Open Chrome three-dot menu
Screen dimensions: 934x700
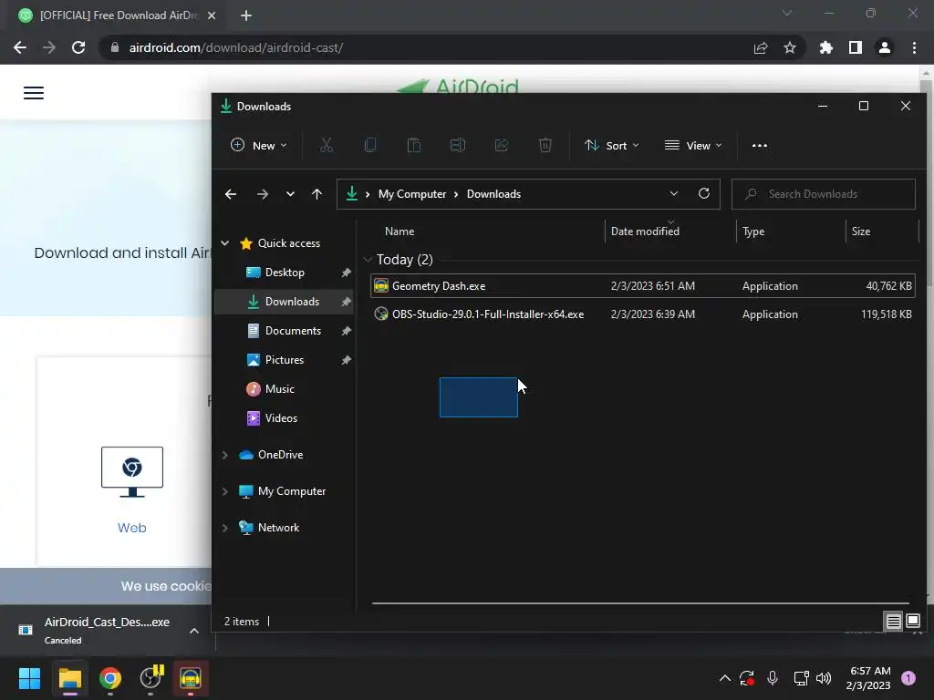click(914, 47)
